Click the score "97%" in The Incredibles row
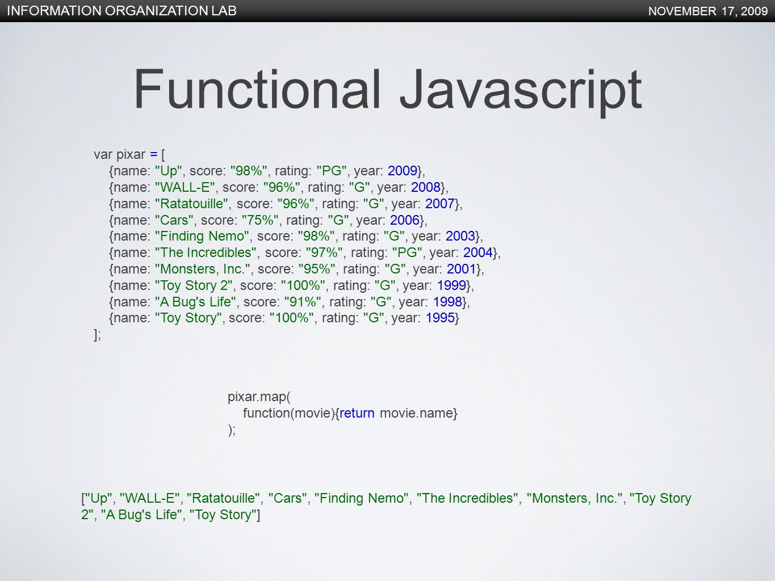Image resolution: width=775 pixels, height=581 pixels. (x=325, y=252)
